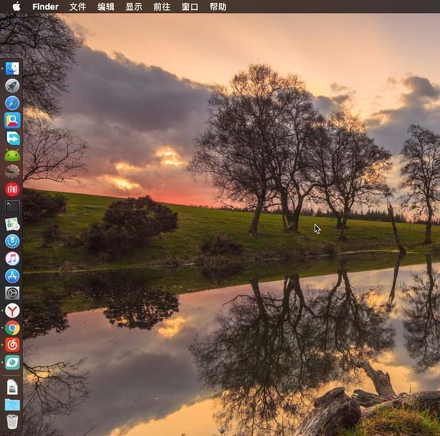The width and height of the screenshot is (440, 436).
Task: Open Finder from the dock
Action: [12, 69]
